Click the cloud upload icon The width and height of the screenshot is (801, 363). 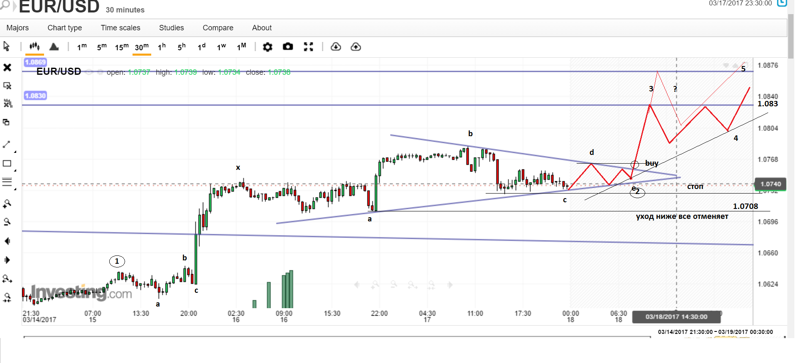coord(356,47)
